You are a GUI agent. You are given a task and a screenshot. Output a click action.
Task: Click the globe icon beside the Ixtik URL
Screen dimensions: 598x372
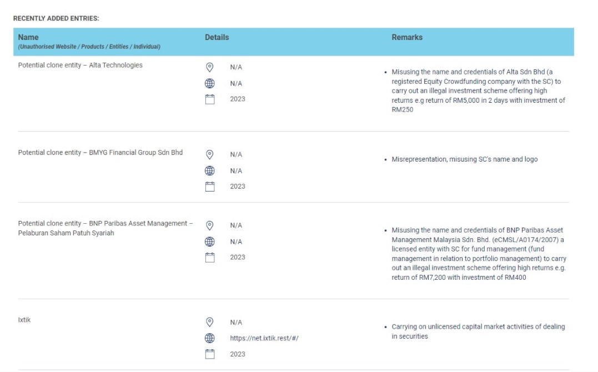pyautogui.click(x=210, y=338)
